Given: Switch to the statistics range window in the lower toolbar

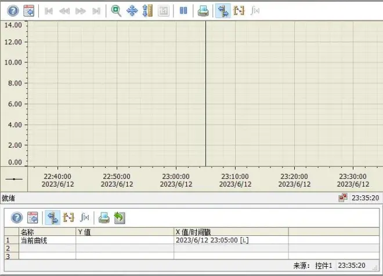Looking at the screenshot, I should [68, 217].
